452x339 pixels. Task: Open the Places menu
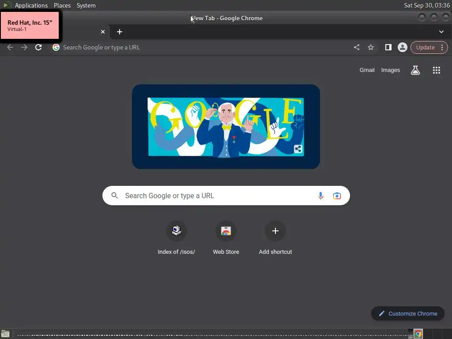tap(62, 5)
